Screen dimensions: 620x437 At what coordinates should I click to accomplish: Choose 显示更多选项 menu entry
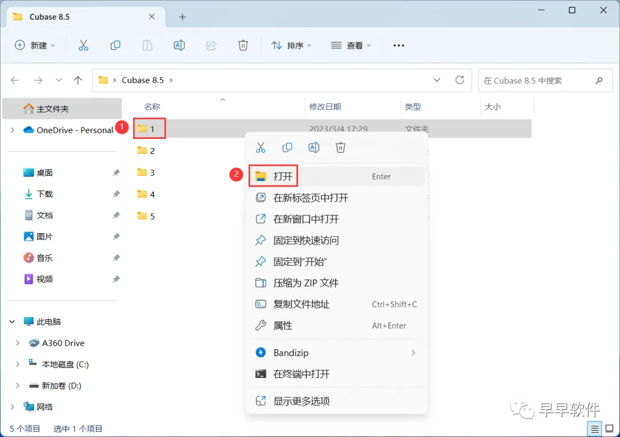[x=336, y=401]
